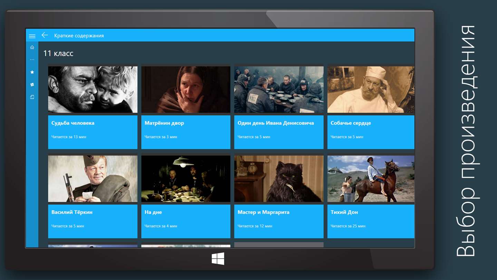Click Читается за 13 мин text
The height and width of the screenshot is (280, 497).
coord(69,137)
